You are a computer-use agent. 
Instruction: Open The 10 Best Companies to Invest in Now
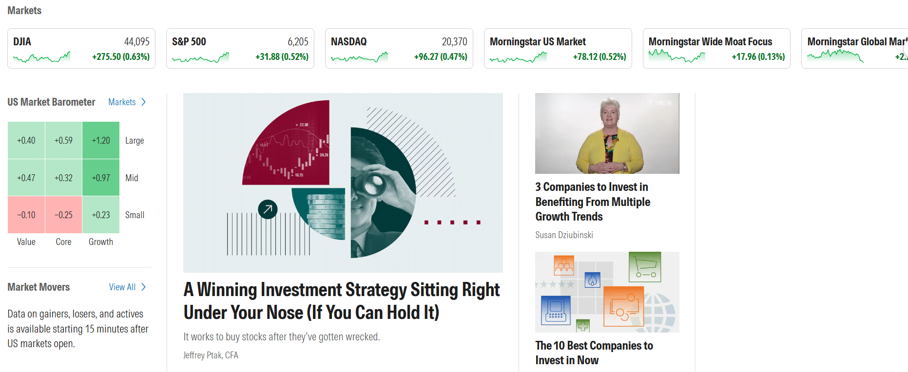tap(594, 353)
